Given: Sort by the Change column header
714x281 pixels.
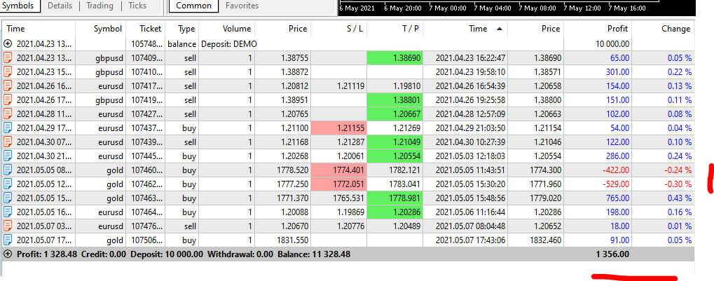Looking at the screenshot, I should click(x=675, y=29).
